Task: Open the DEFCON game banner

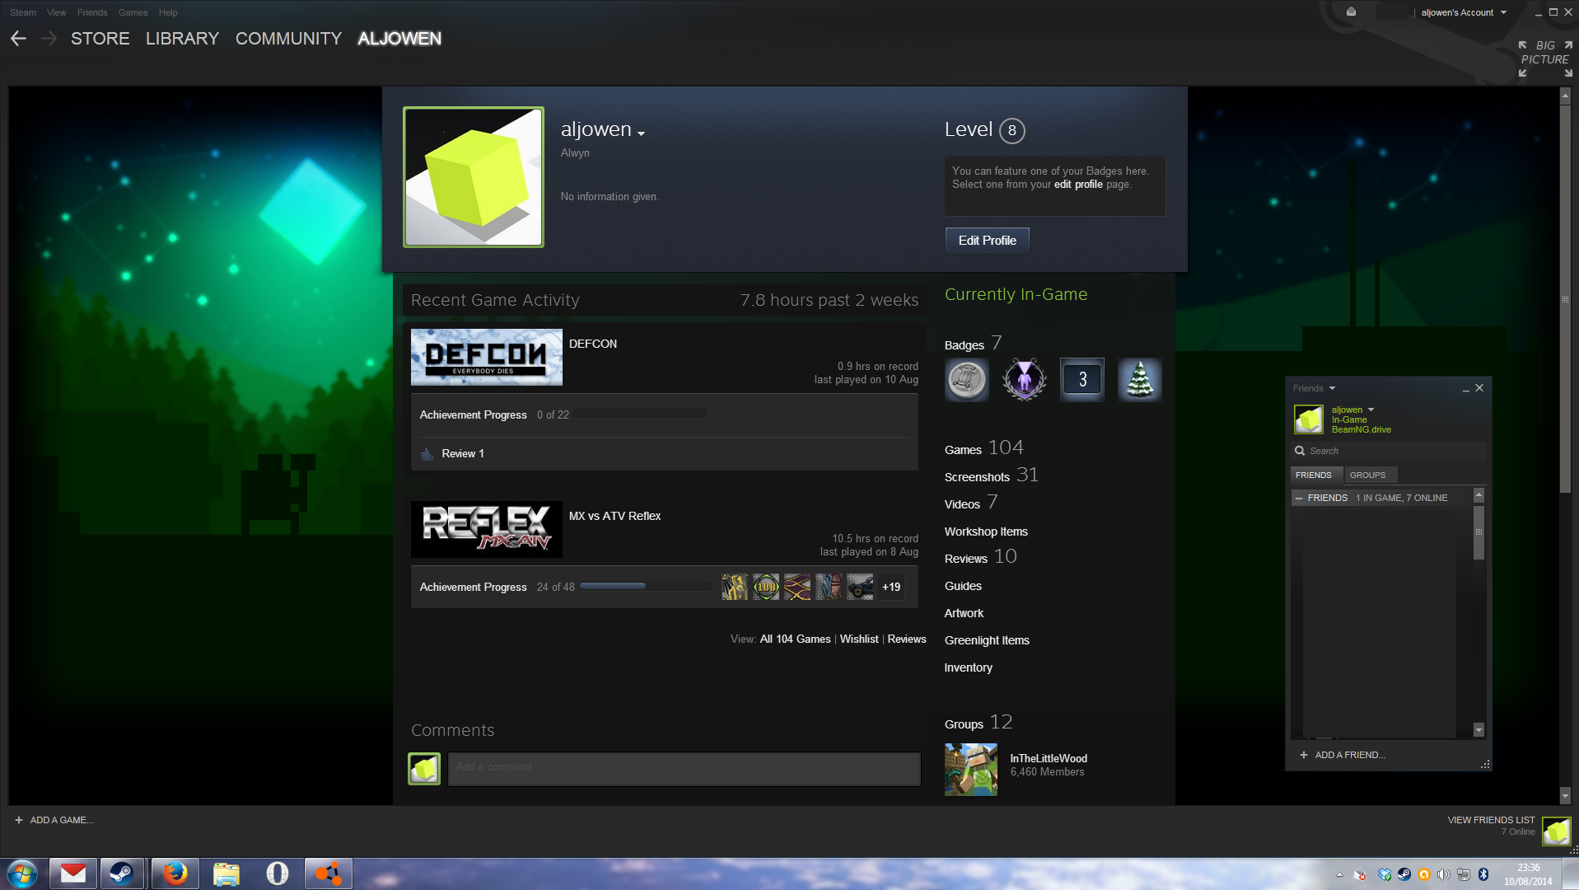Action: tap(487, 358)
